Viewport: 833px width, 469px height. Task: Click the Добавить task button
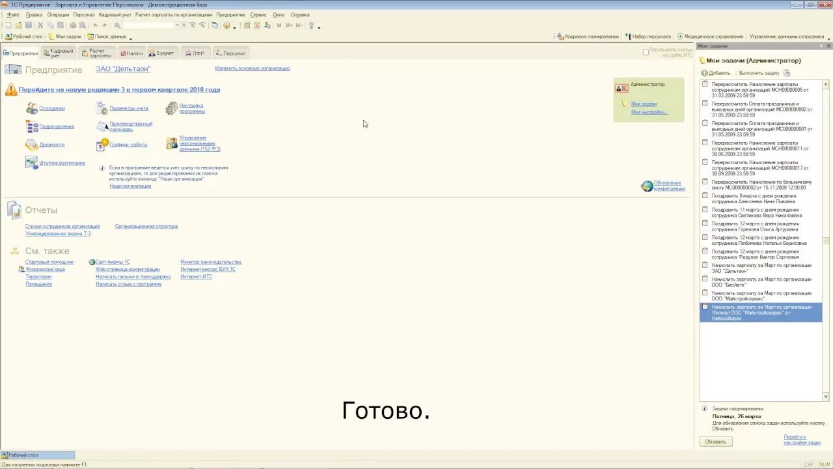coord(716,73)
